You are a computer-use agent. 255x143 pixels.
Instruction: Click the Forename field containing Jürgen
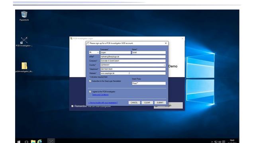[116, 52]
